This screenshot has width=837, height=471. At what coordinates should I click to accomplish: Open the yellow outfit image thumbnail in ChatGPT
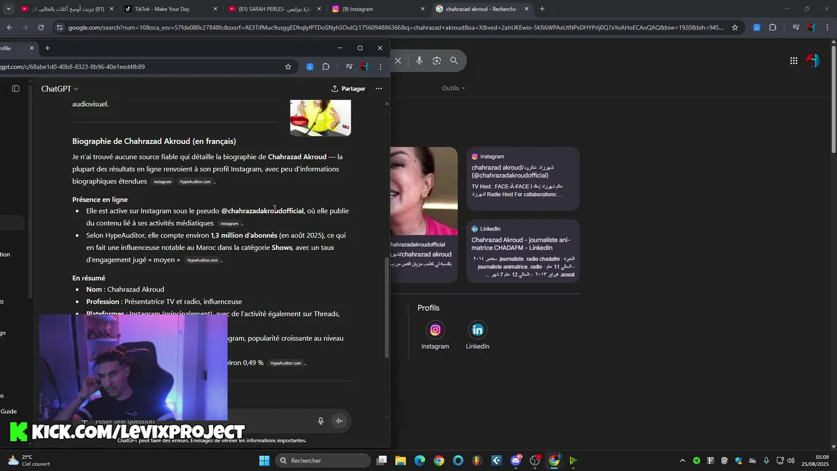click(x=320, y=118)
